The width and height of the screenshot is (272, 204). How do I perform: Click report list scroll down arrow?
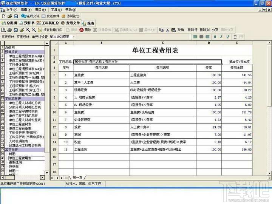[x=47, y=173]
